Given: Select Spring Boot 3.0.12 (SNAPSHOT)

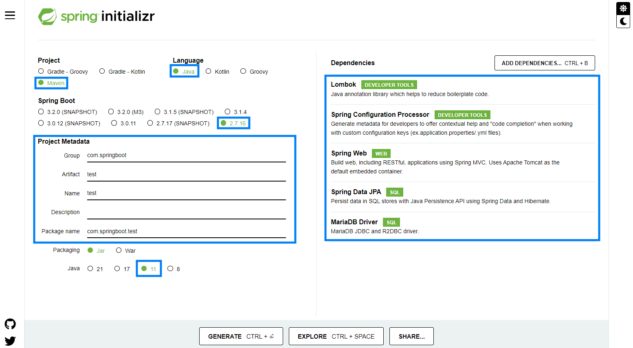Looking at the screenshot, I should tap(69, 123).
